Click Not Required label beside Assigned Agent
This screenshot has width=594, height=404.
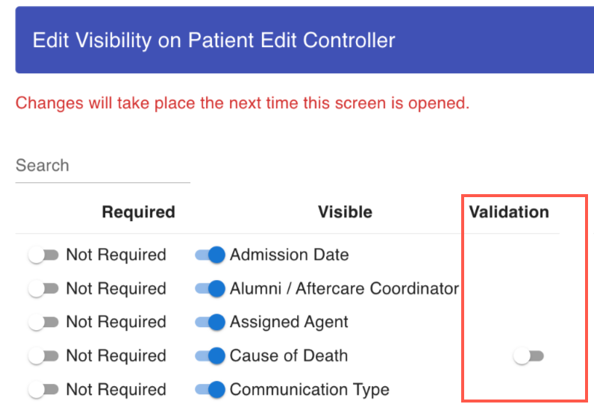tap(116, 323)
